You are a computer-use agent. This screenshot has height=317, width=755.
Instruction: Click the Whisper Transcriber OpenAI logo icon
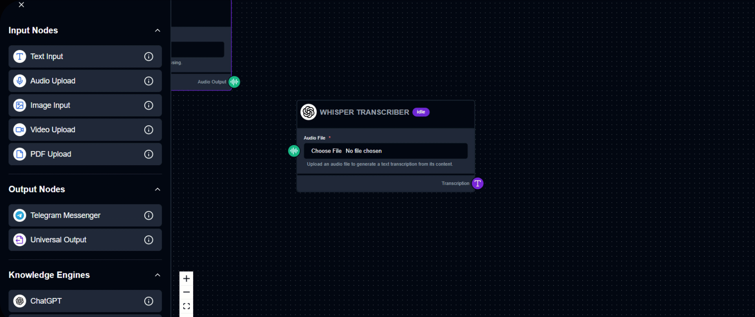click(309, 112)
